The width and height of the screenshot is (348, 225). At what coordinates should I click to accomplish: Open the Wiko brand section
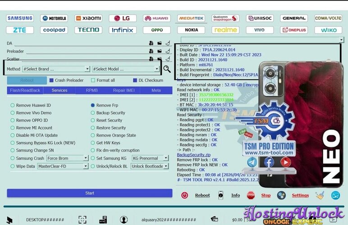click(x=328, y=30)
